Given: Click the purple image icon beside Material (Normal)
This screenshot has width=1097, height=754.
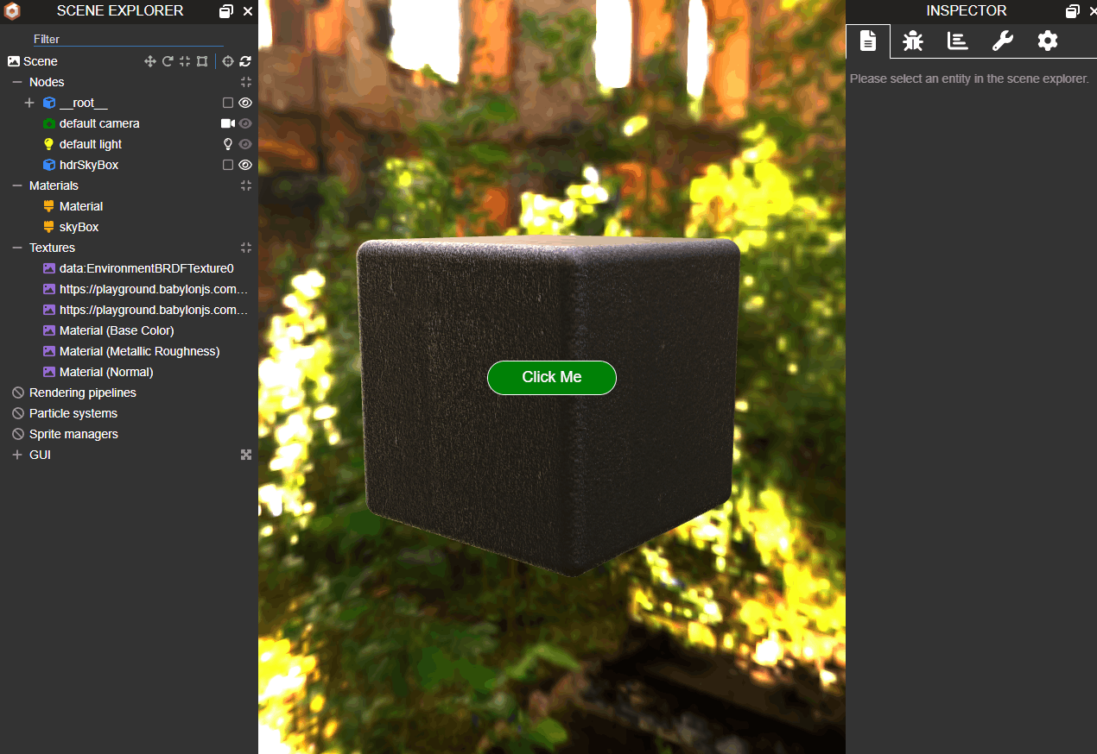Looking at the screenshot, I should 49,372.
